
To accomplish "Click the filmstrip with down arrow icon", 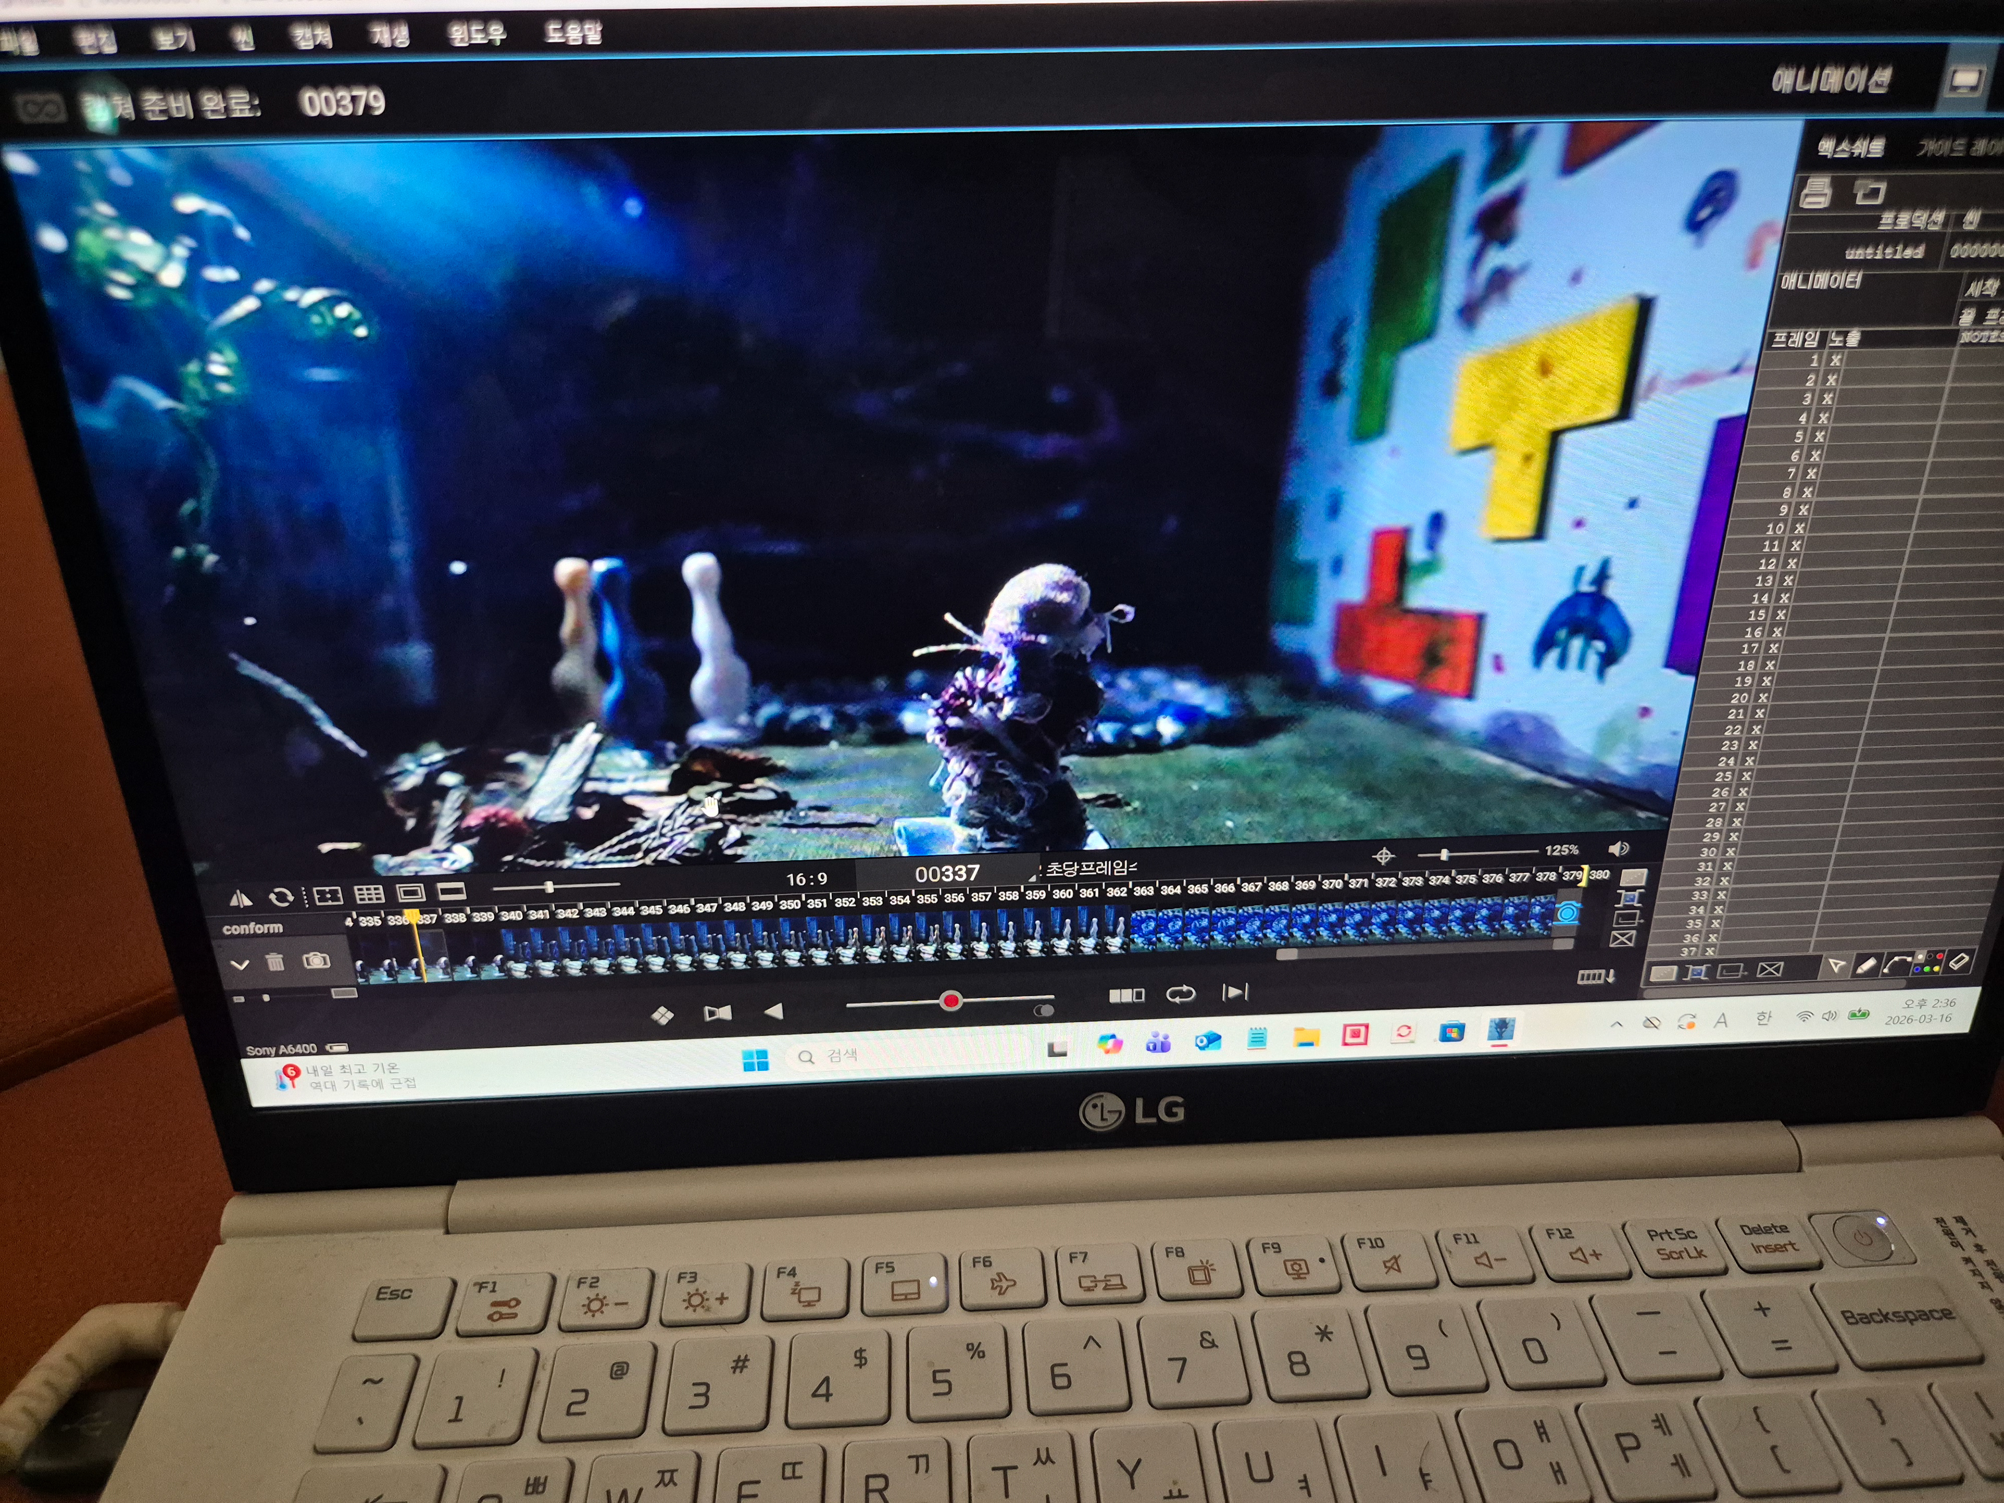I will pyautogui.click(x=1597, y=976).
